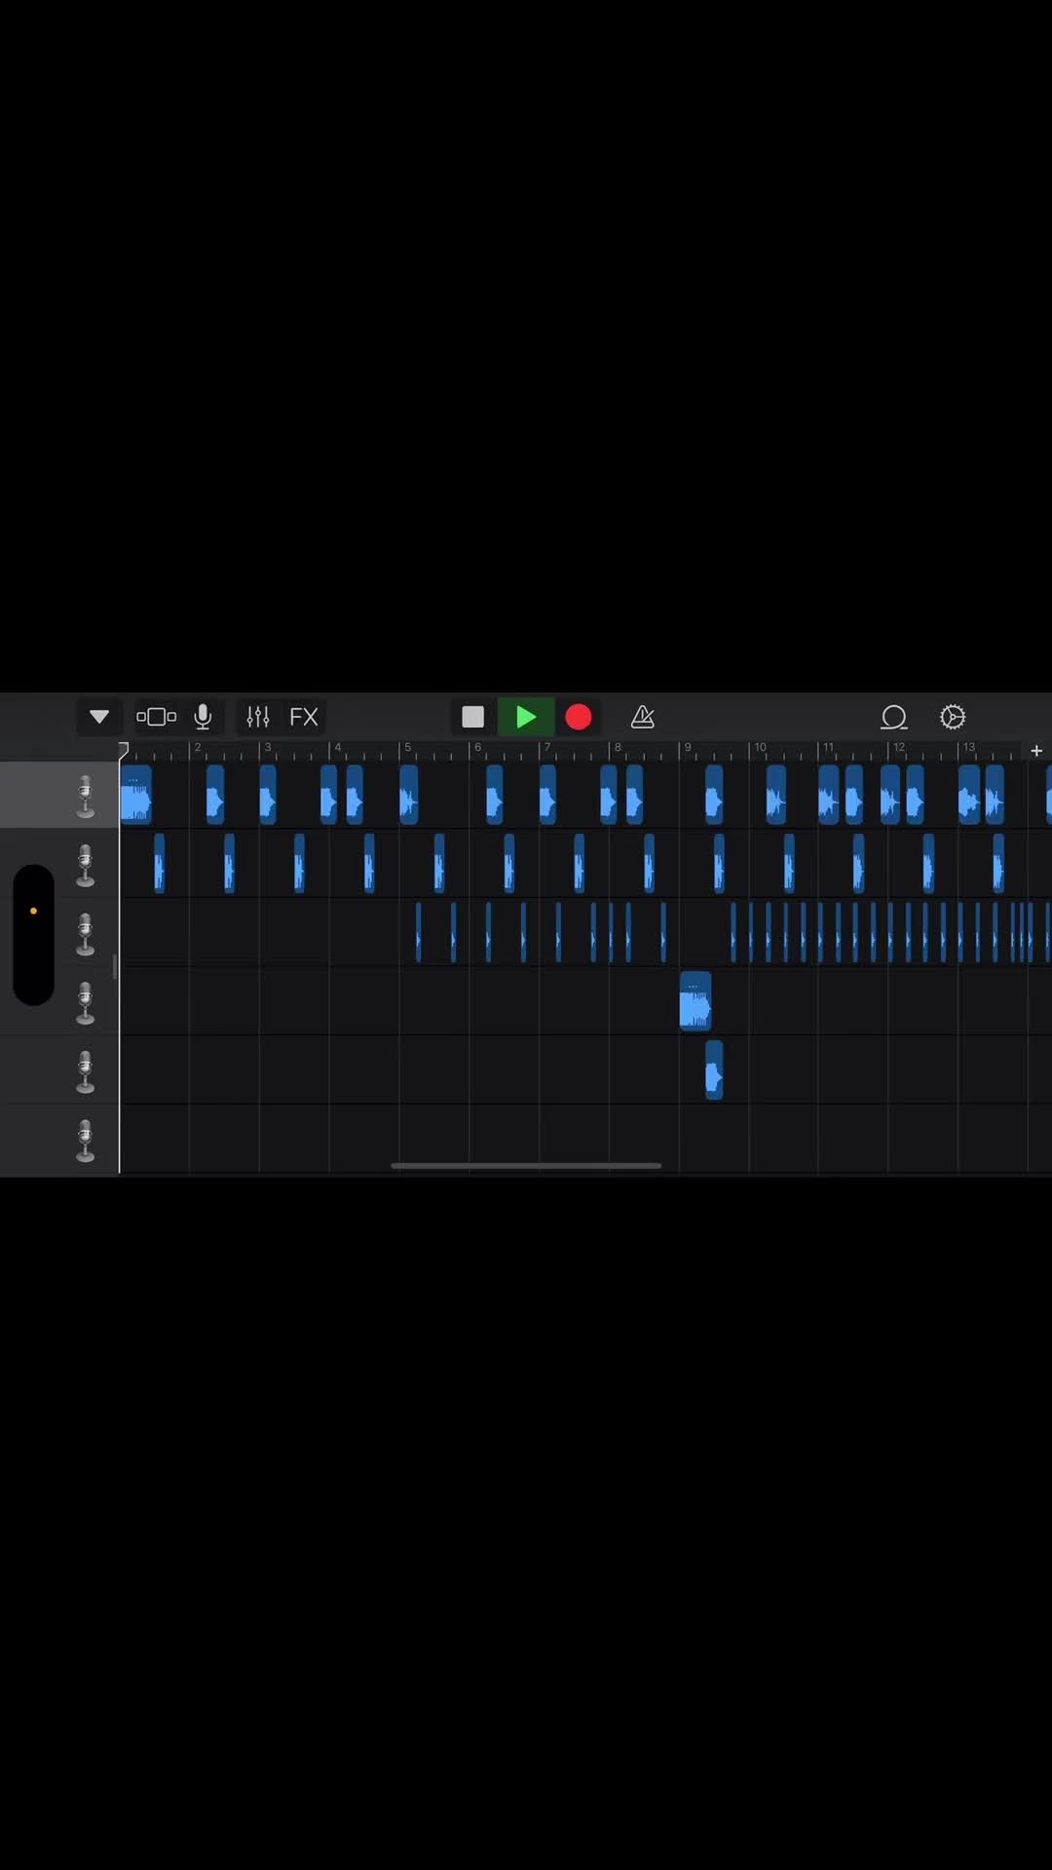Click the playhead handle at ruler start
Image resolution: width=1052 pixels, height=1870 pixels.
(123, 749)
